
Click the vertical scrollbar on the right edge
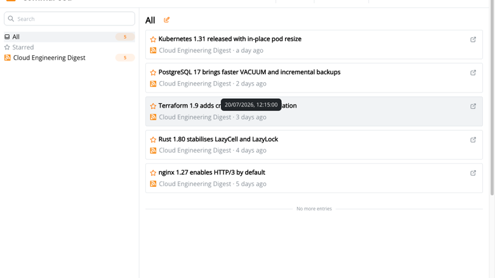pyautogui.click(x=492, y=98)
